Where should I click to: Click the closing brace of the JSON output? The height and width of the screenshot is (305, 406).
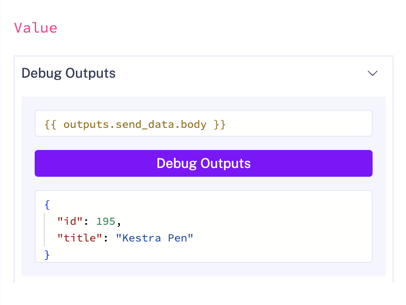tap(47, 254)
